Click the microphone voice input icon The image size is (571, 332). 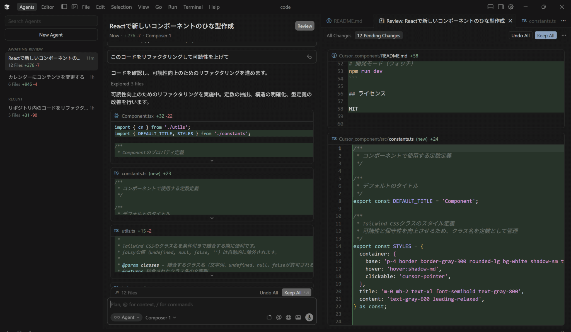pyautogui.click(x=309, y=317)
